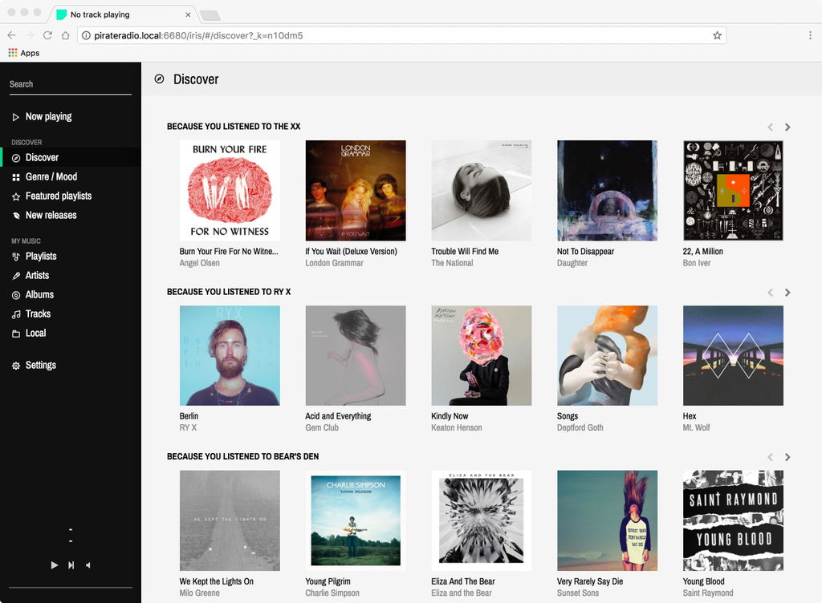The height and width of the screenshot is (603, 822).
Task: Open Keaton Henson artist link
Action: [x=456, y=427]
